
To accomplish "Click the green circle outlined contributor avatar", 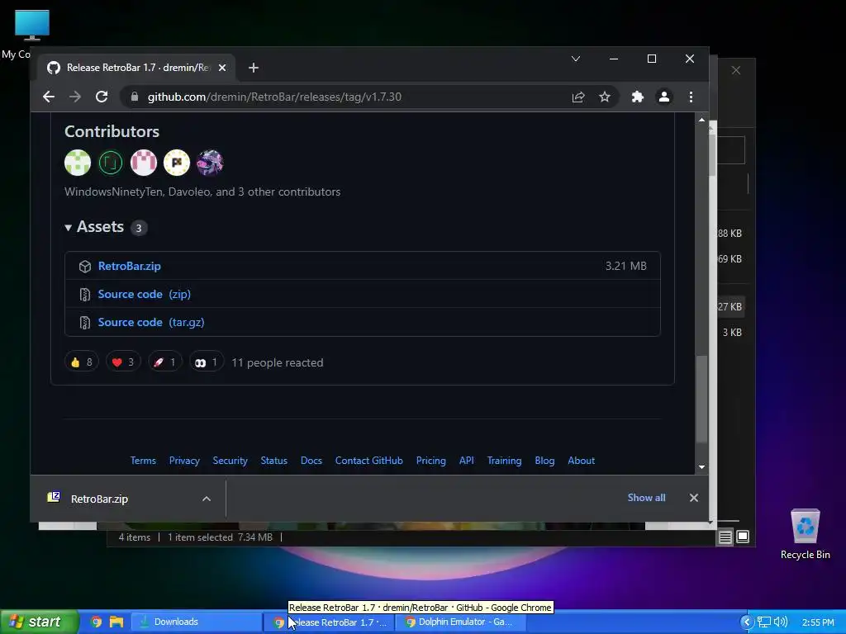I will (x=111, y=163).
